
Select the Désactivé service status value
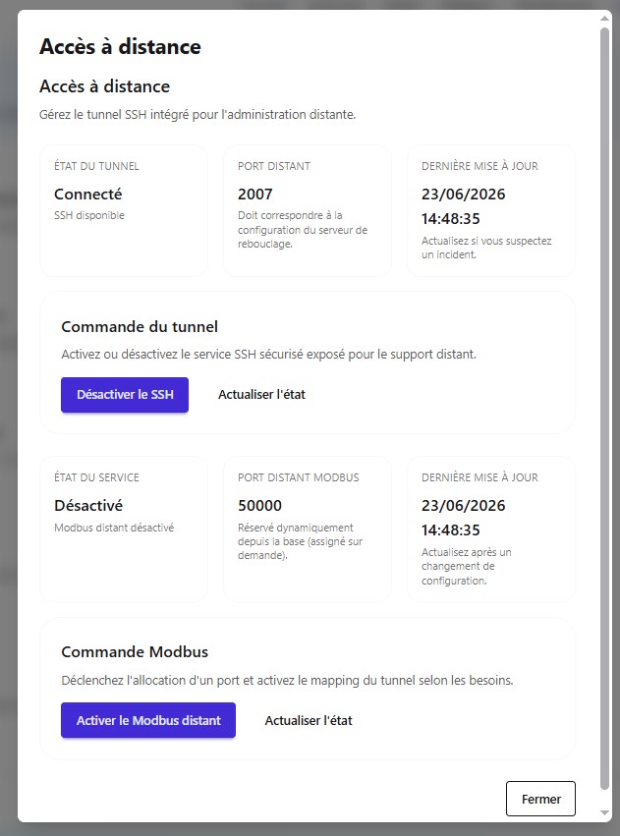point(88,506)
